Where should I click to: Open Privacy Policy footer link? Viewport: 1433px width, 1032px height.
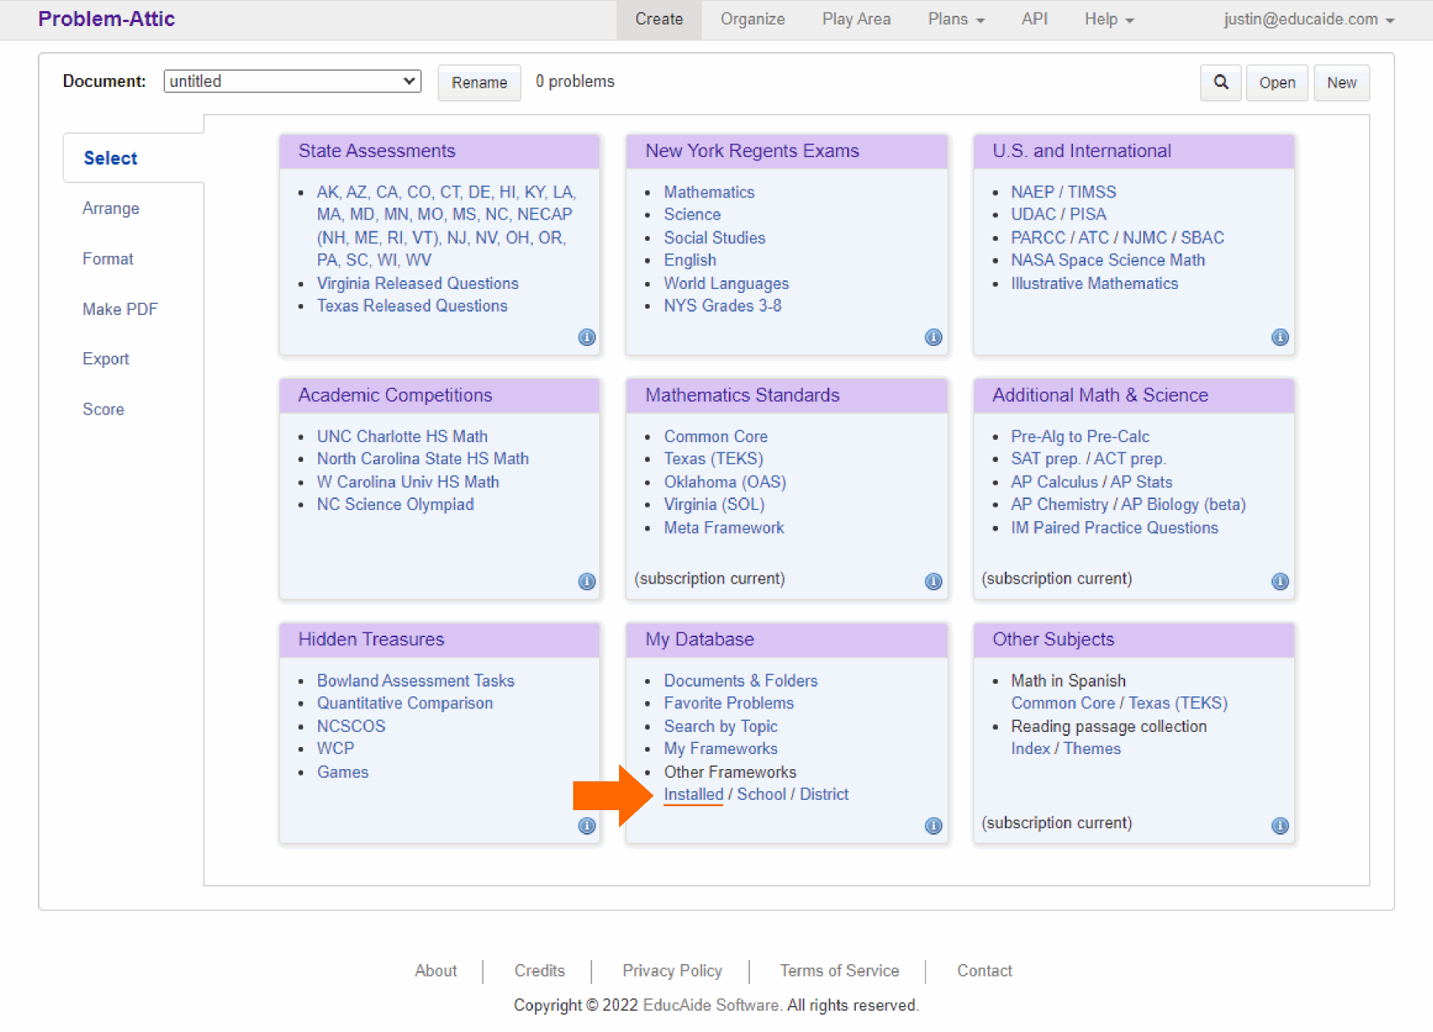[x=672, y=971]
